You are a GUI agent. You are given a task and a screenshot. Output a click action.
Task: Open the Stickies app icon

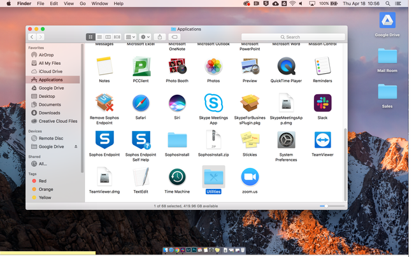pyautogui.click(x=250, y=140)
